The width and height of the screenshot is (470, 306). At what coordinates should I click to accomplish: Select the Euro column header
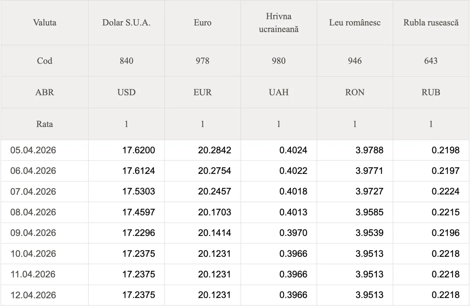pos(203,23)
